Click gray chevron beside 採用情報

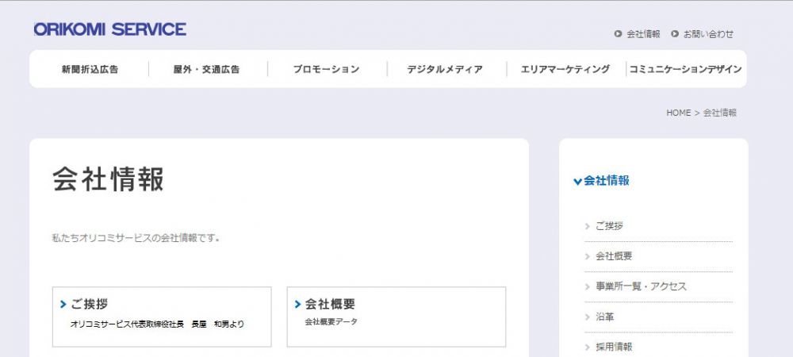(587, 347)
